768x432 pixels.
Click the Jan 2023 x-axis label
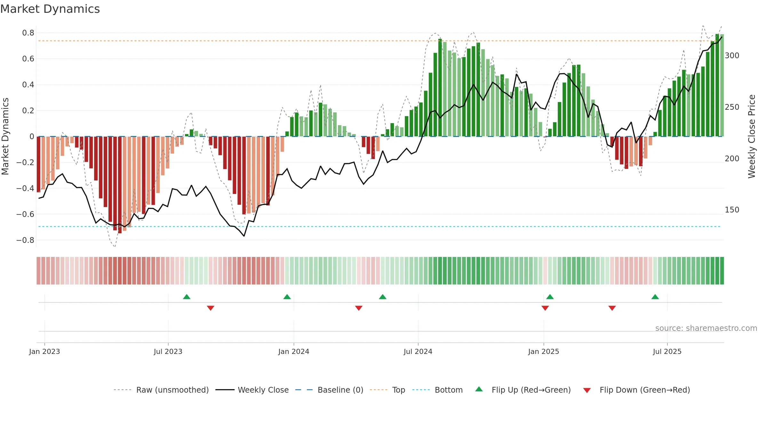pos(44,351)
